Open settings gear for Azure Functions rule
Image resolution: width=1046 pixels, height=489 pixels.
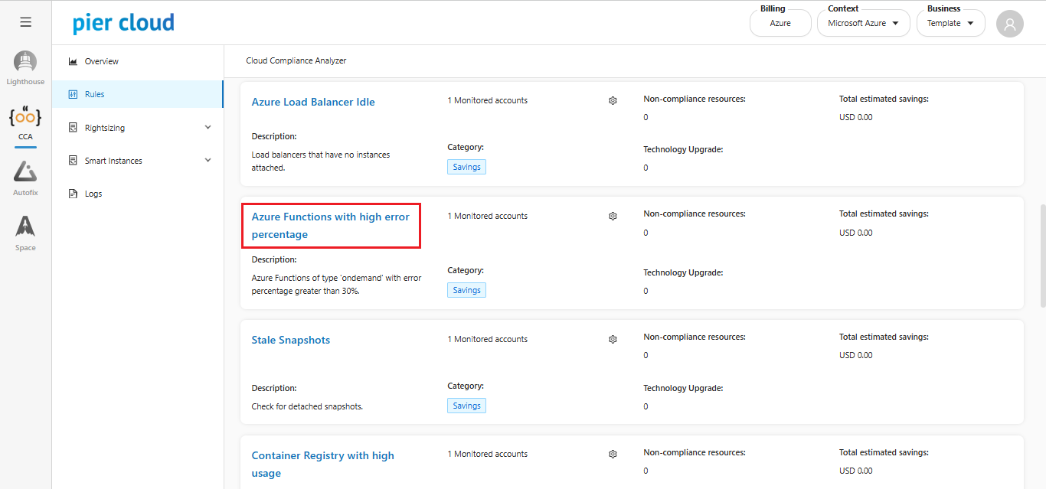[613, 217]
